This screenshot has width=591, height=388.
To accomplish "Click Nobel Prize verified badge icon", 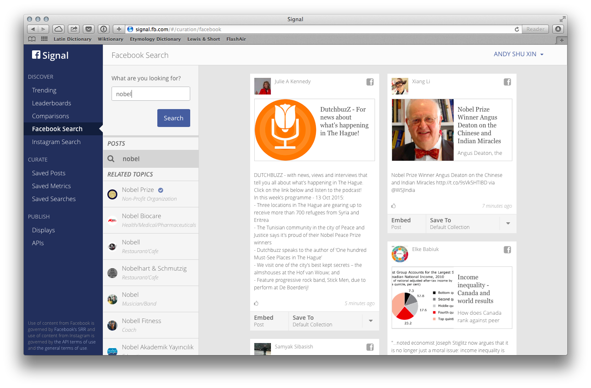I will coord(161,190).
